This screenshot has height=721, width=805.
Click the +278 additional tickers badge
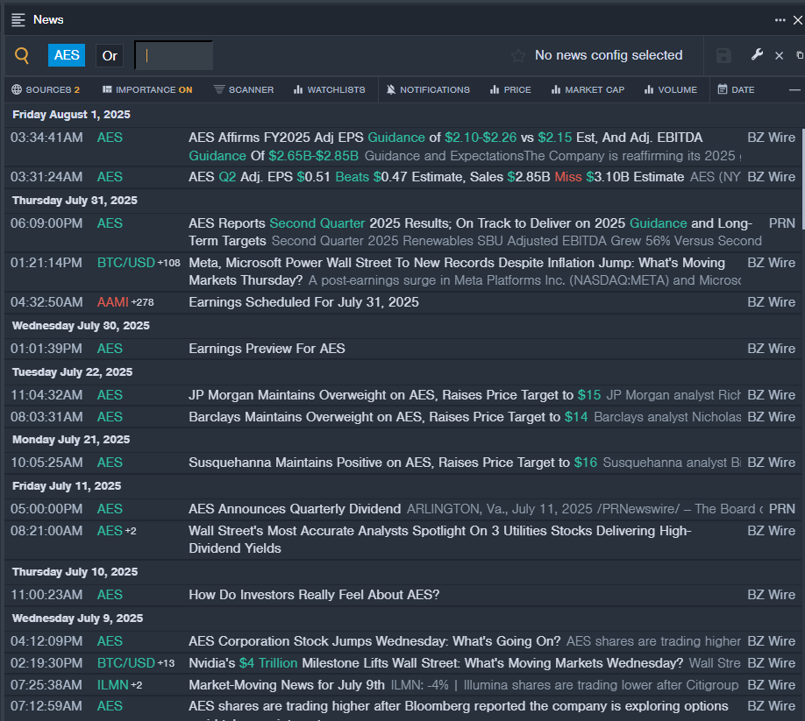143,302
